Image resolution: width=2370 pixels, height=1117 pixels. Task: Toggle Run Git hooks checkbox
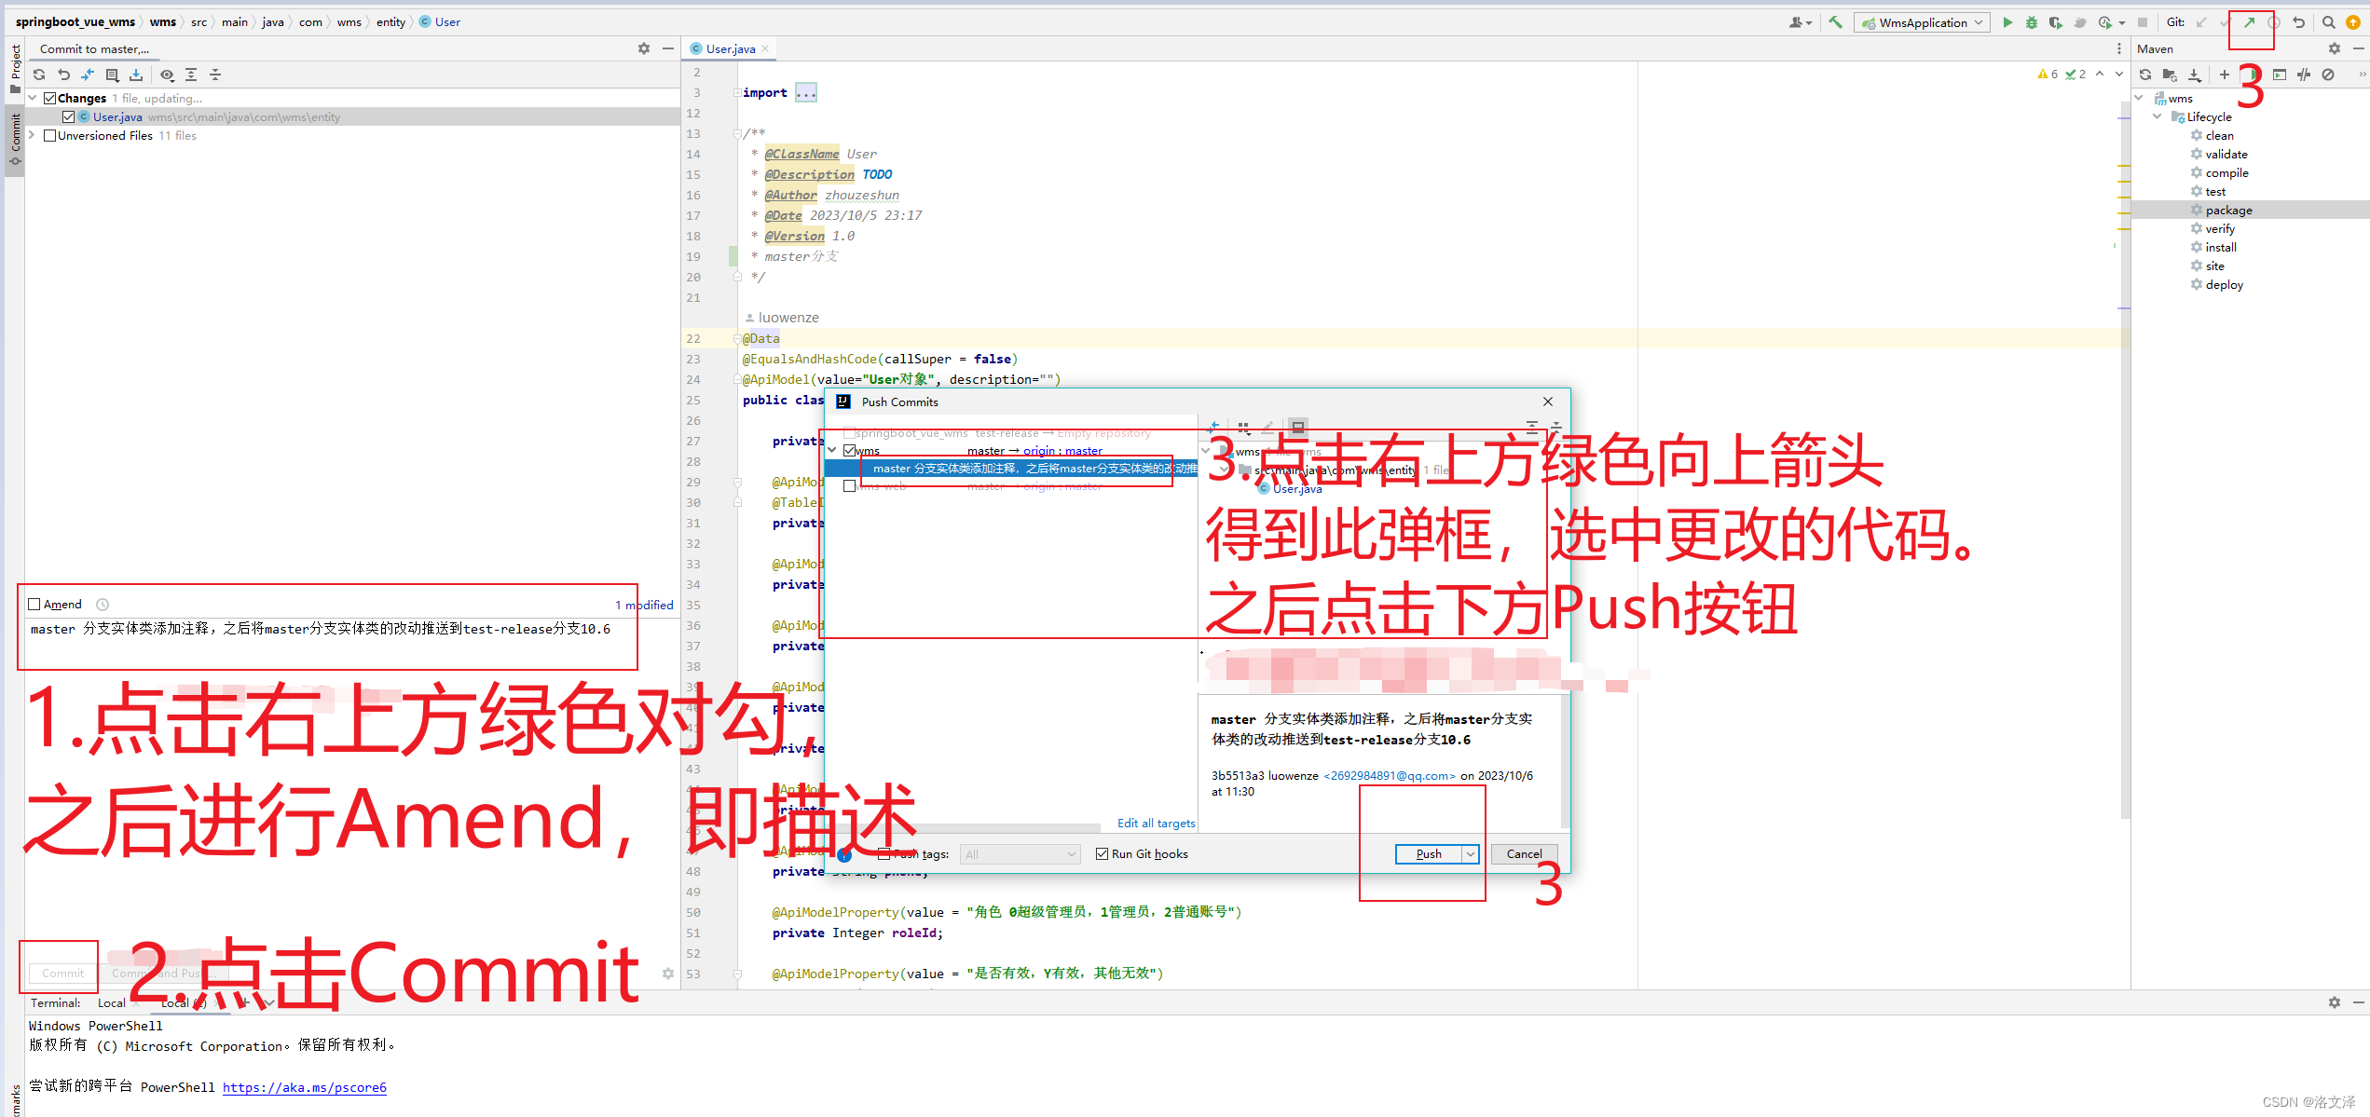pyautogui.click(x=1103, y=853)
